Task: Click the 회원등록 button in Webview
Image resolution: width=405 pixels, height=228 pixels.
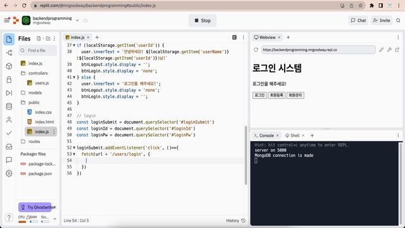Action: point(277,95)
